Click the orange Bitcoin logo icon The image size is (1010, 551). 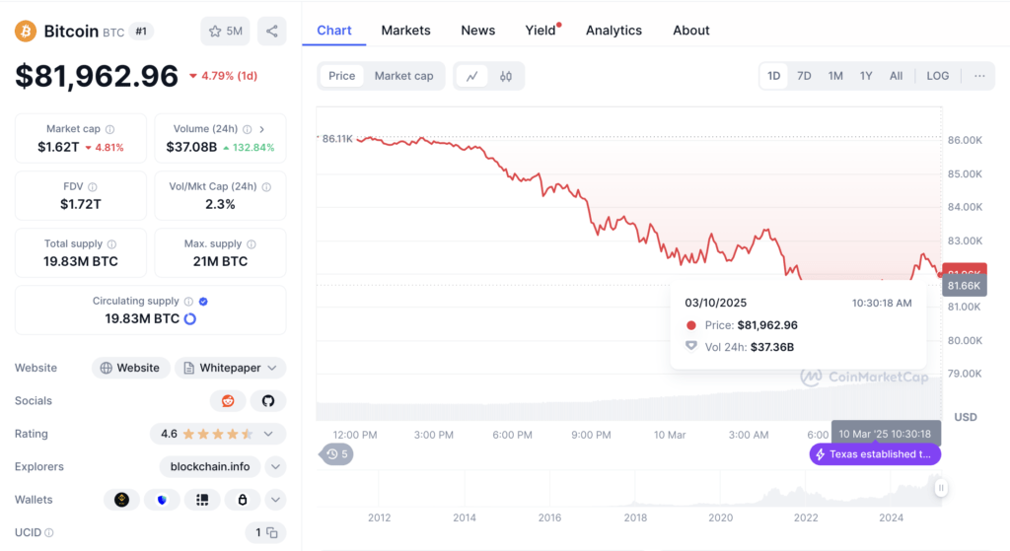26,31
